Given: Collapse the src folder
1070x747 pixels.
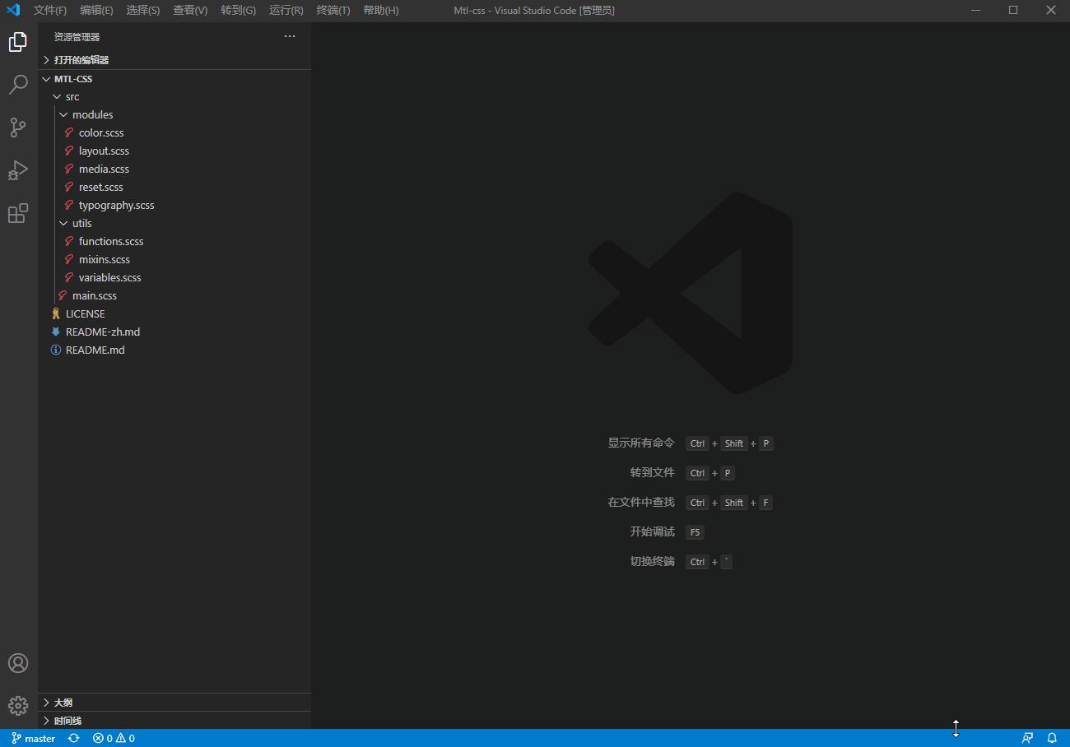Looking at the screenshot, I should [x=174, y=96].
